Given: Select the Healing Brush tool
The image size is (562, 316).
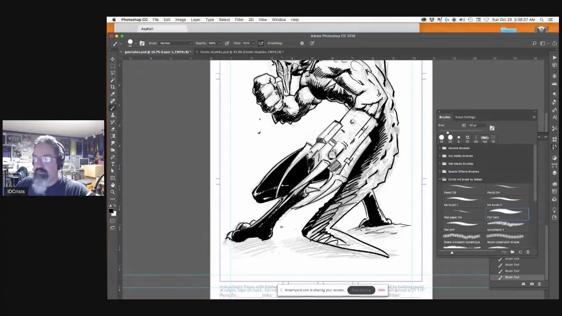Looking at the screenshot, I should coord(113,101).
